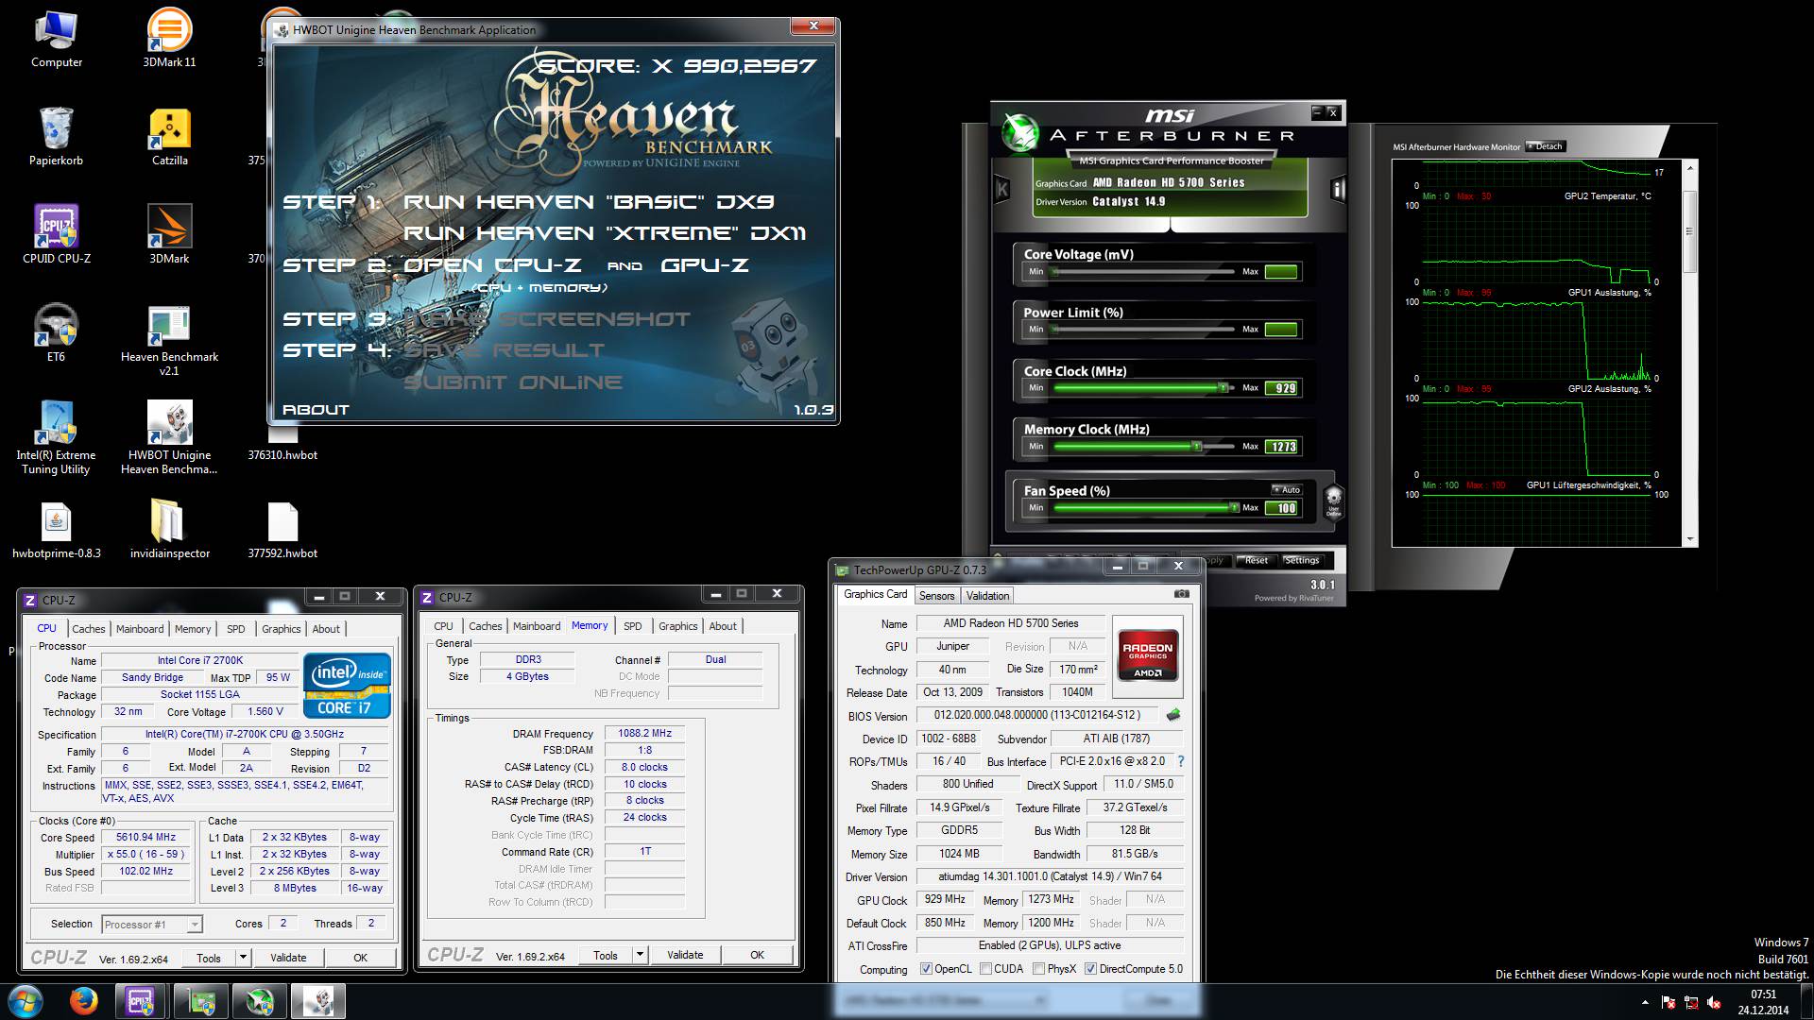Image resolution: width=1814 pixels, height=1020 pixels.
Task: Detach the Afterburner Hardware Monitor
Action: 1546,146
